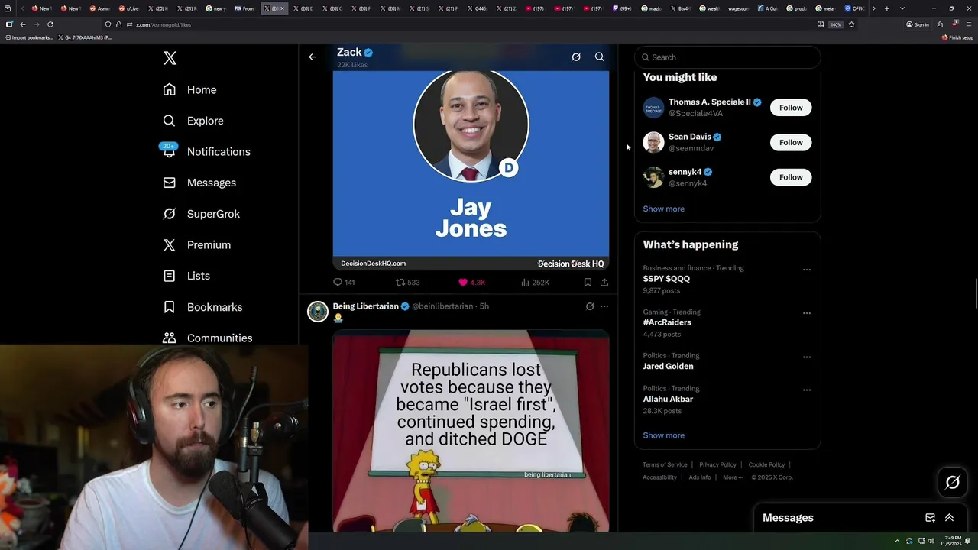Image resolution: width=978 pixels, height=550 pixels.
Task: Click the search input field
Action: tap(727, 57)
